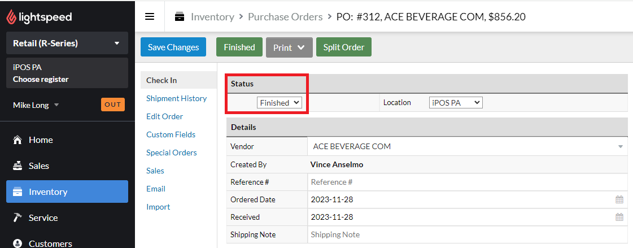Click the Split Order button
The image size is (633, 248).
point(343,47)
